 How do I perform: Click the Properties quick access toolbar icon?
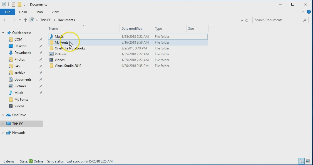click(x=13, y=4)
